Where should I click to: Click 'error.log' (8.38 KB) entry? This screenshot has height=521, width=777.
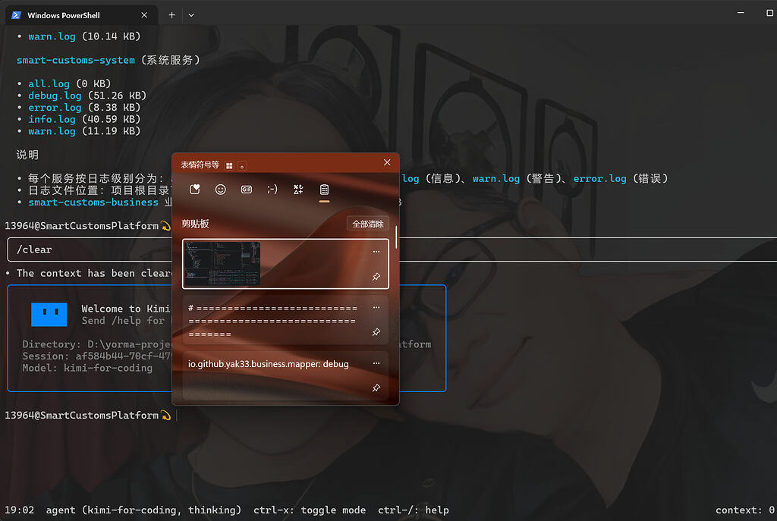tap(55, 108)
